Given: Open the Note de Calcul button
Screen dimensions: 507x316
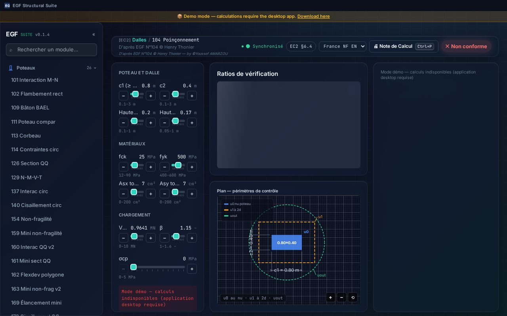Looking at the screenshot, I should (404, 46).
